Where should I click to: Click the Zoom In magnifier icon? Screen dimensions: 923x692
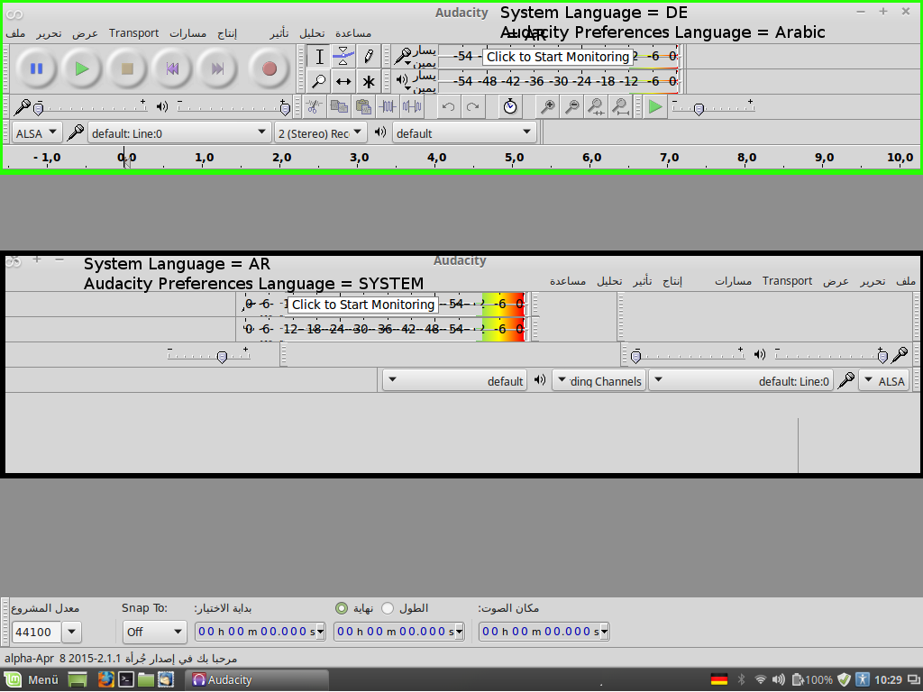click(x=547, y=107)
